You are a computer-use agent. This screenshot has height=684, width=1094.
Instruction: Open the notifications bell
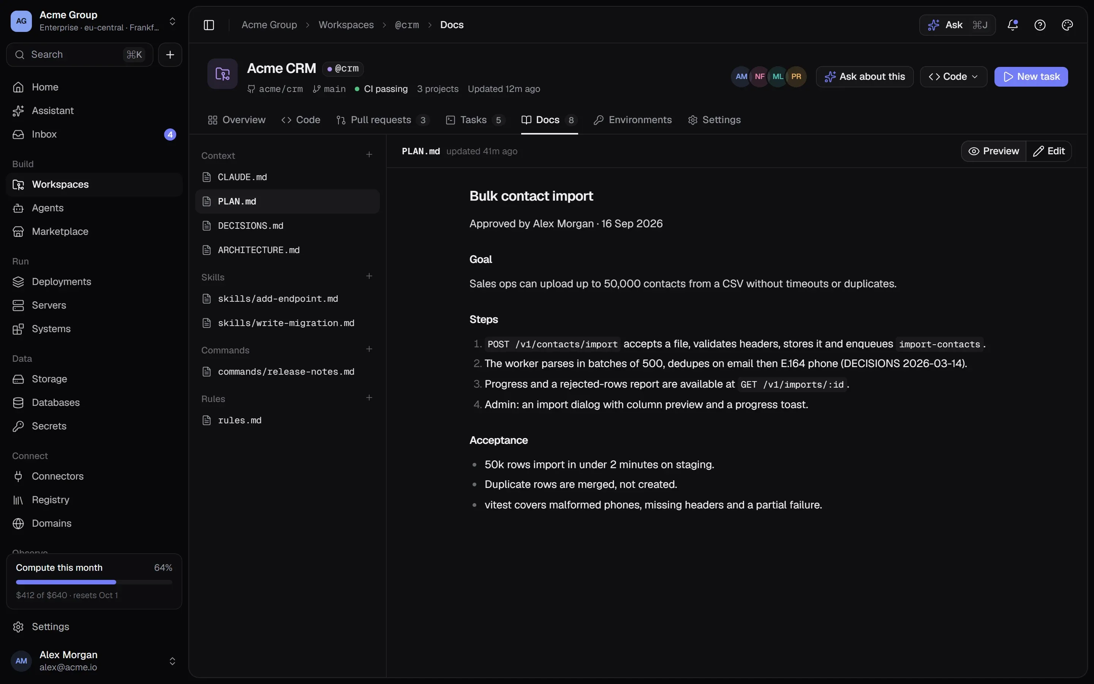pos(1013,25)
